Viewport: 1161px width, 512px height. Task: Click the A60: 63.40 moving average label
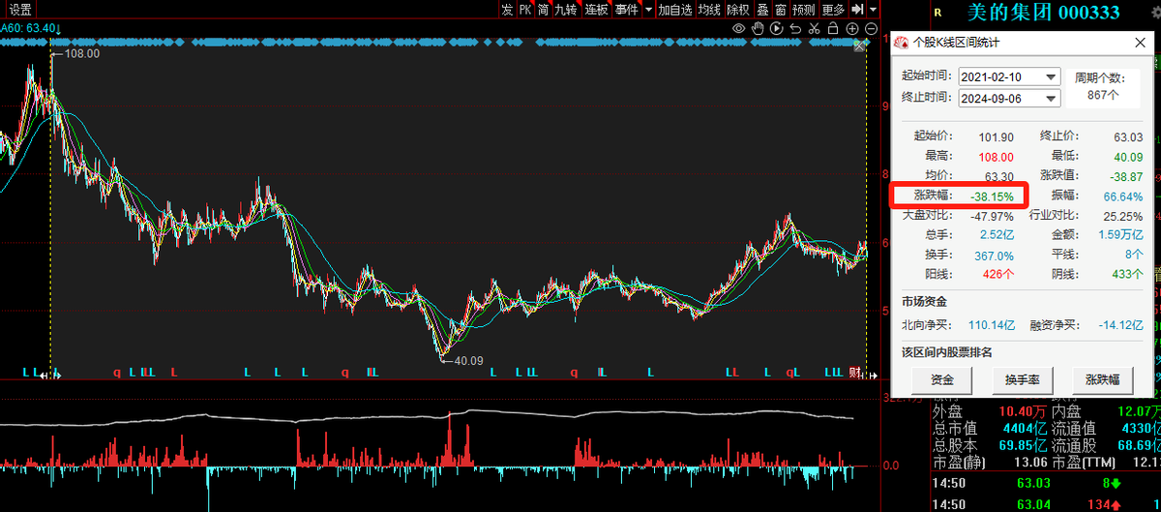click(28, 28)
